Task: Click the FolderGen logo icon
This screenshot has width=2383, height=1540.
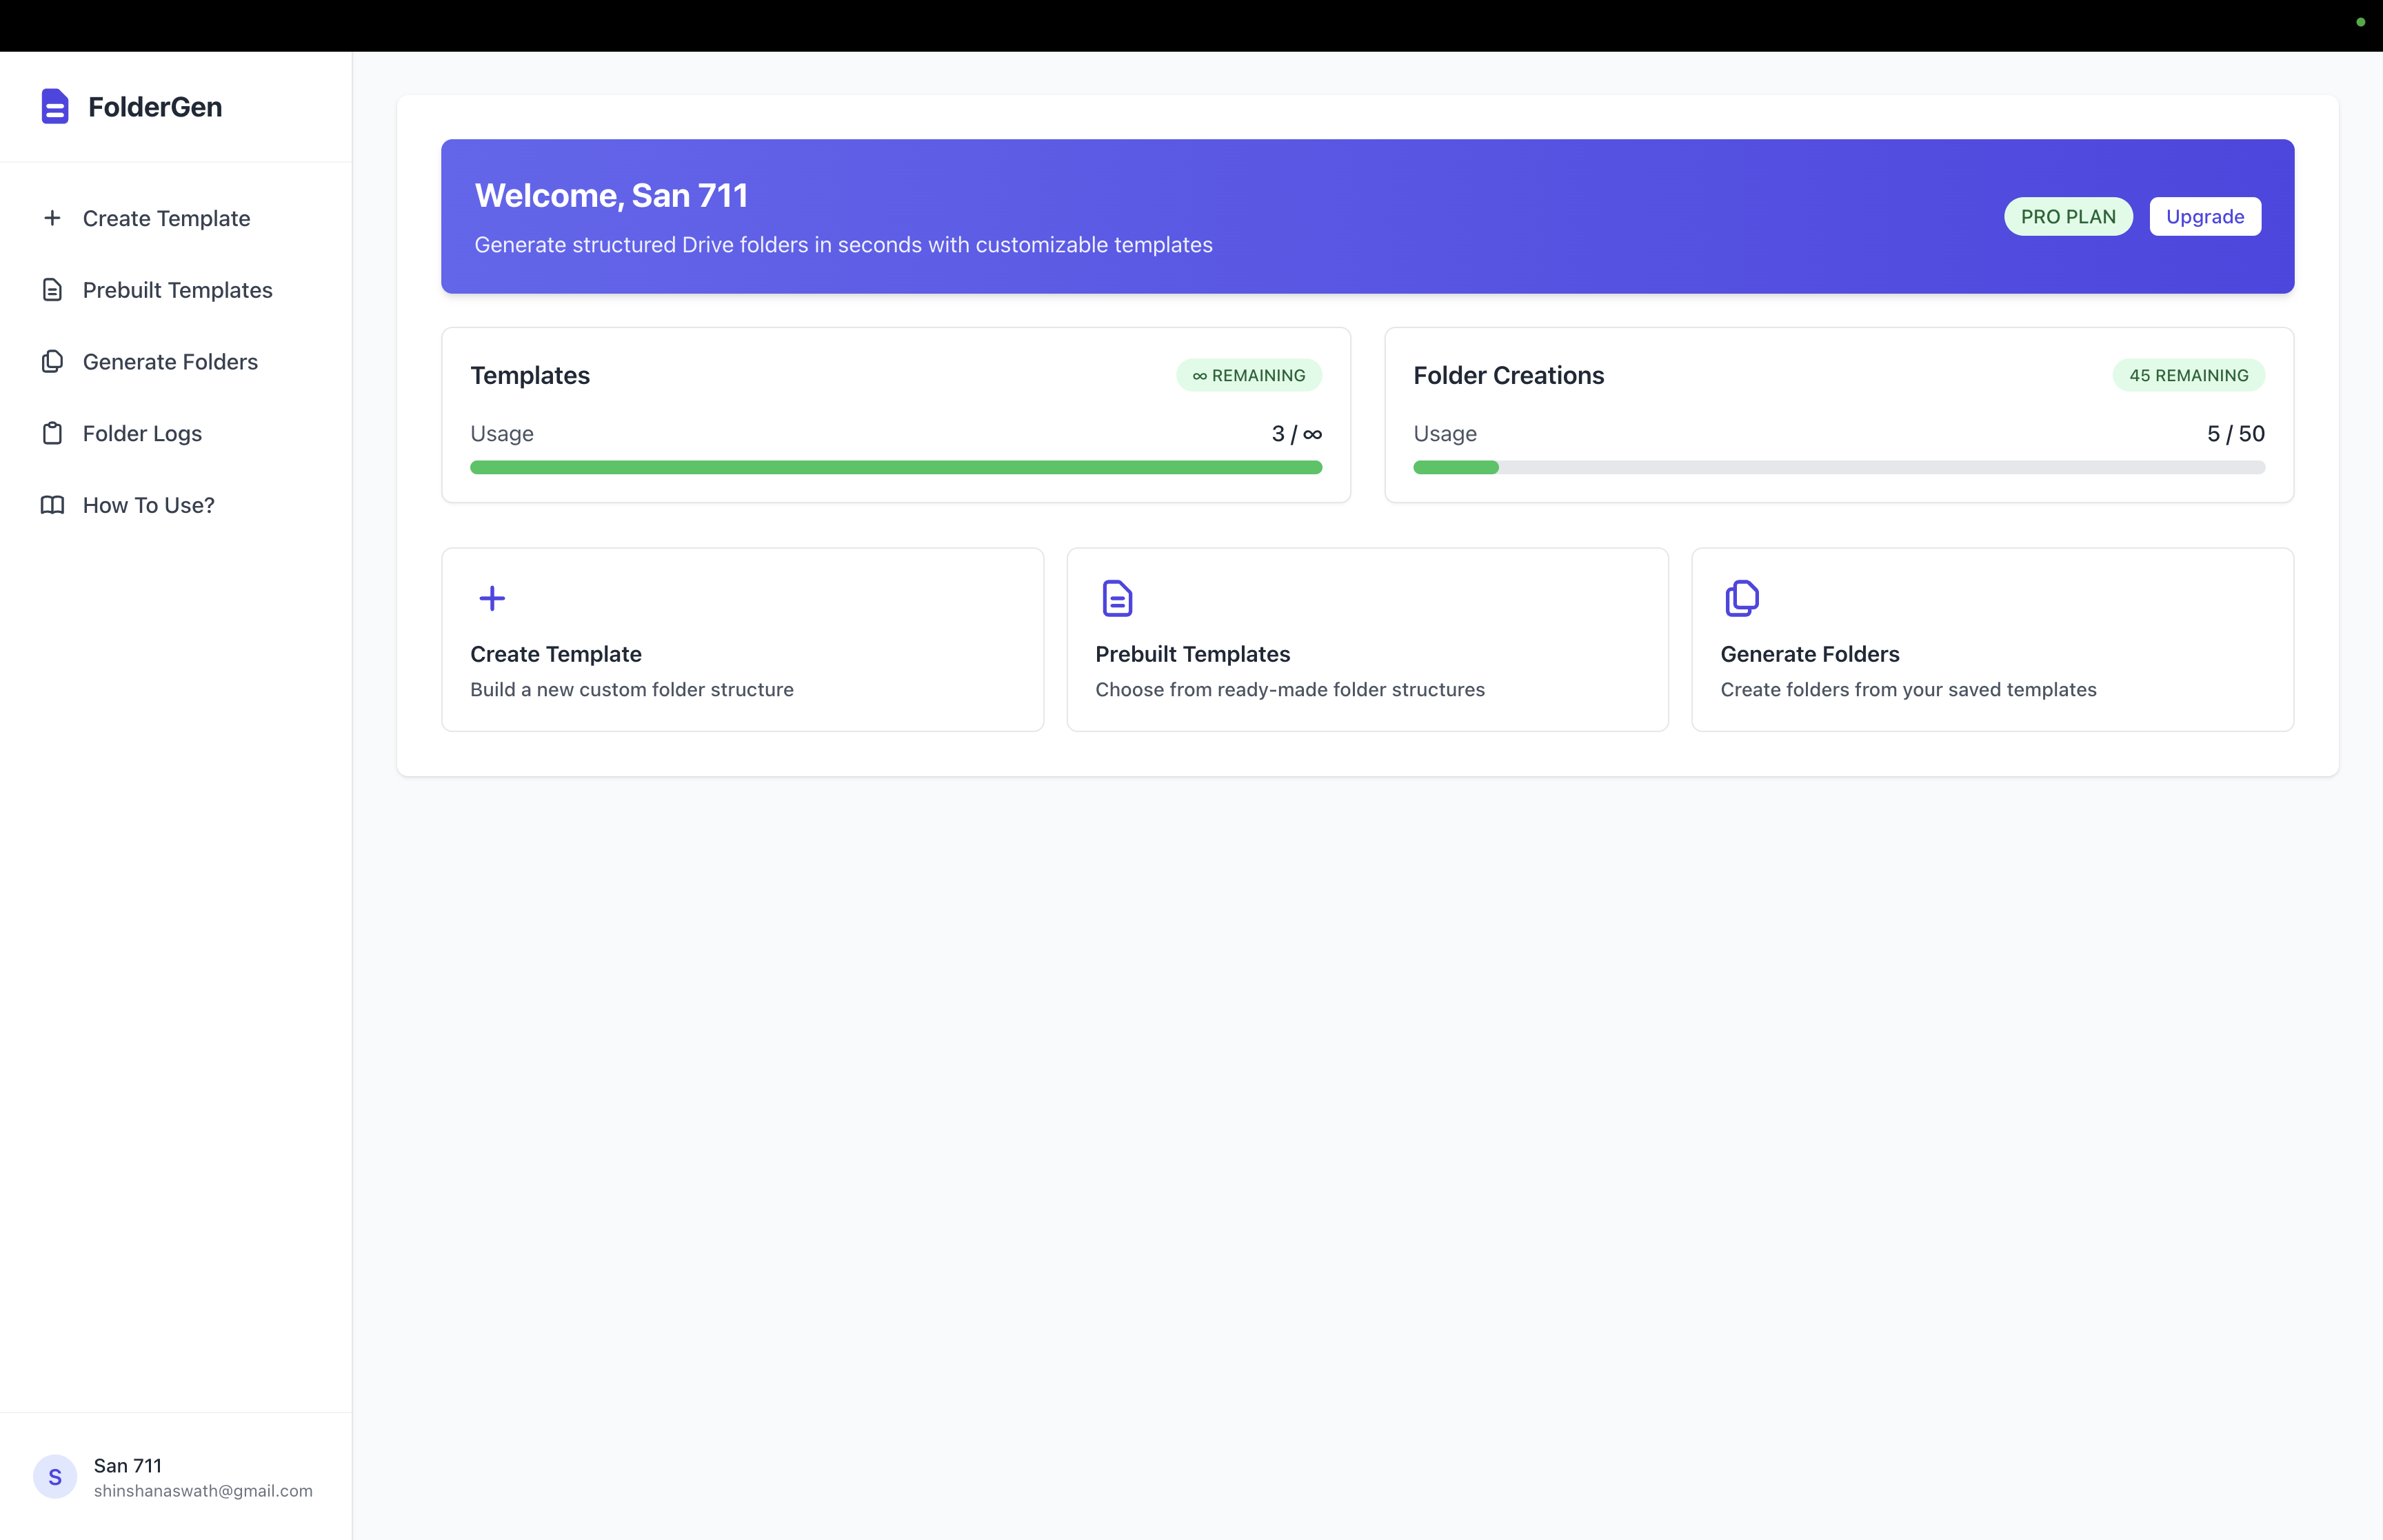Action: pyautogui.click(x=54, y=106)
